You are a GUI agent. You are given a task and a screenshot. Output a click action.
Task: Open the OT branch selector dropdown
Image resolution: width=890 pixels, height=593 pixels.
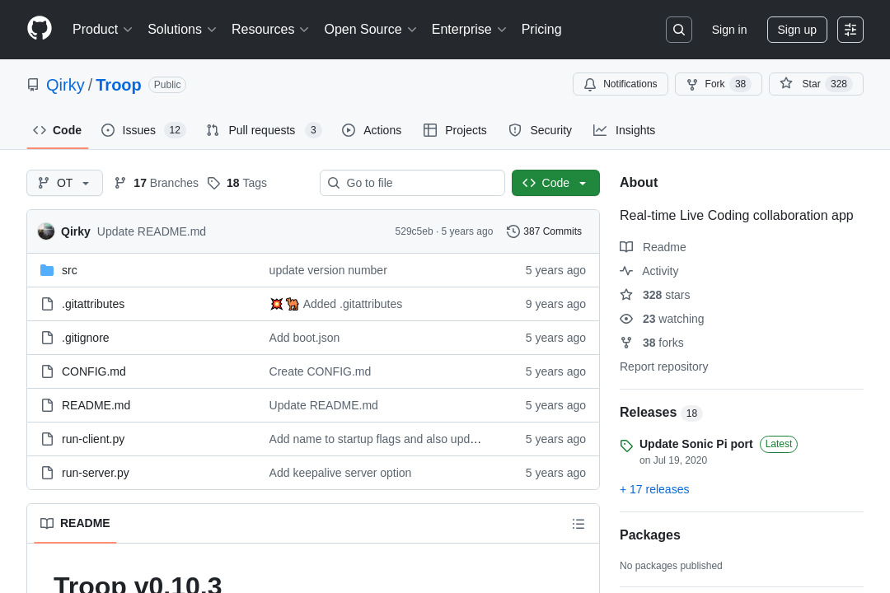(x=65, y=183)
